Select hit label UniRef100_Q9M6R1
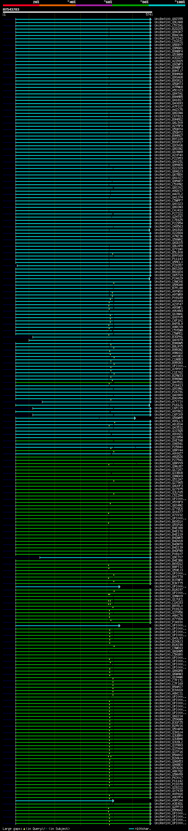Viewport: 188px width, 831px height. point(169,48)
